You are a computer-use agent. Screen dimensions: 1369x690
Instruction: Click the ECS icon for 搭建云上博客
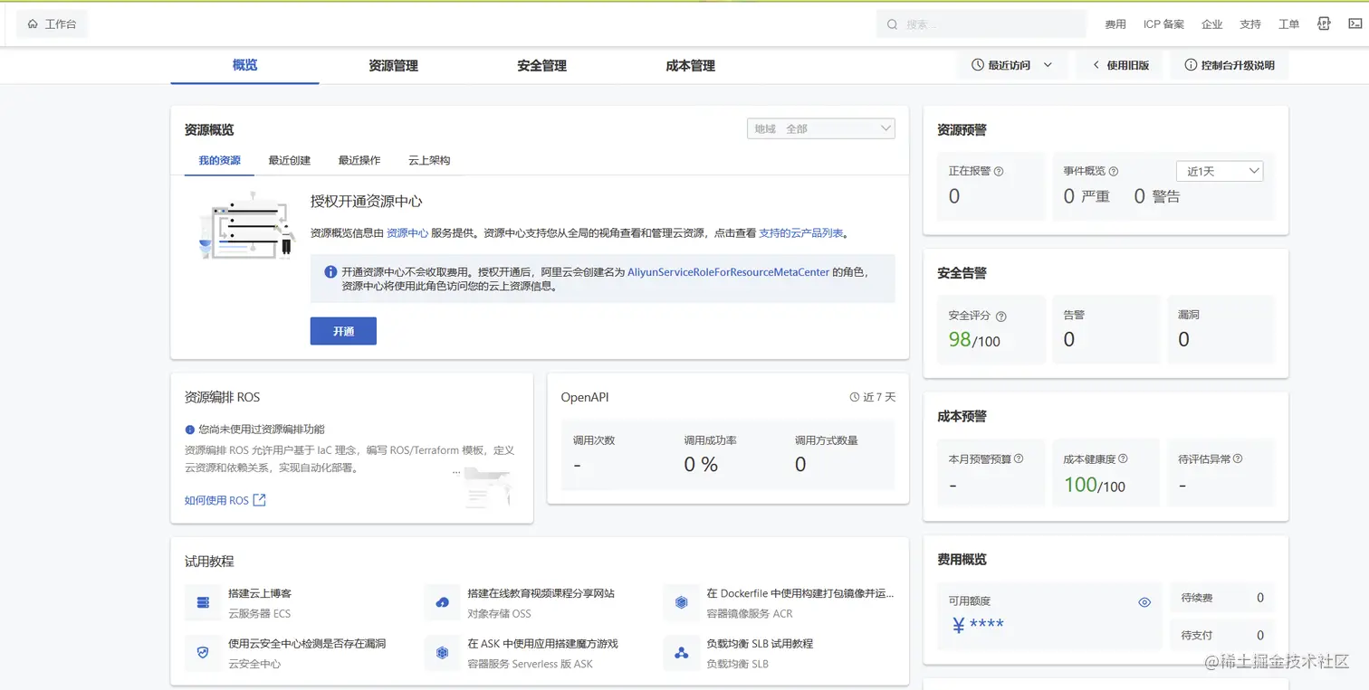[x=203, y=602]
